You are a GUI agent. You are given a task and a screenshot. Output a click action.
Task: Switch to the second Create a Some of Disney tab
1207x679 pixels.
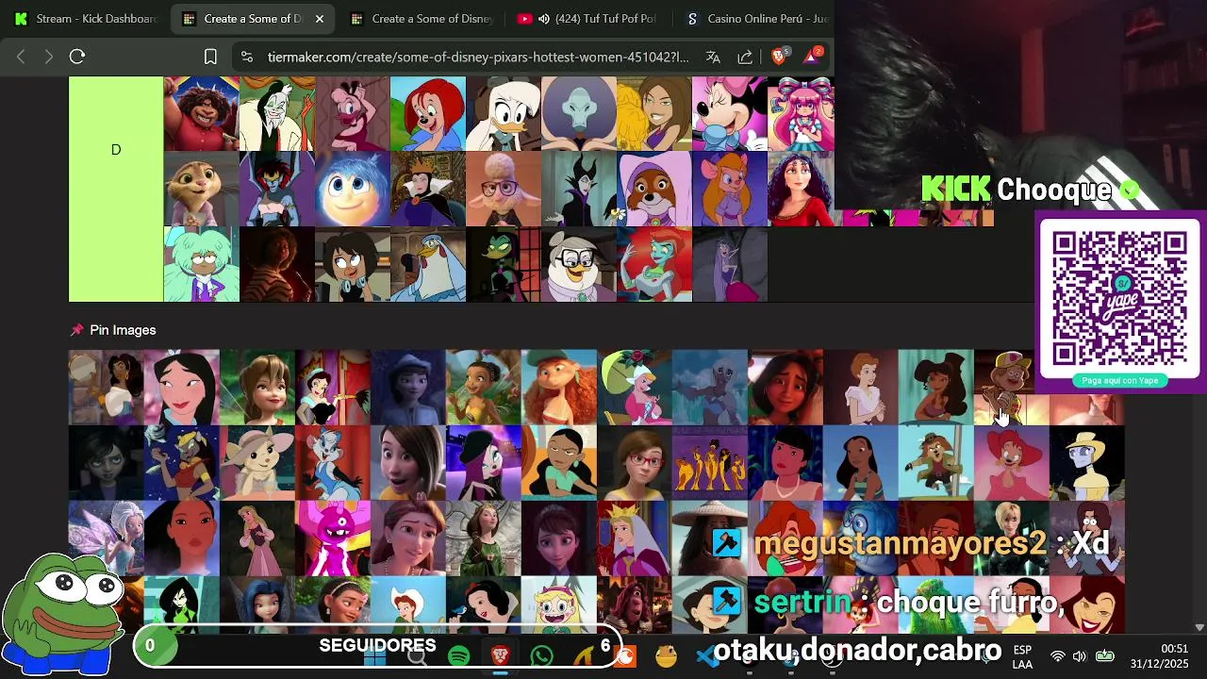click(422, 19)
